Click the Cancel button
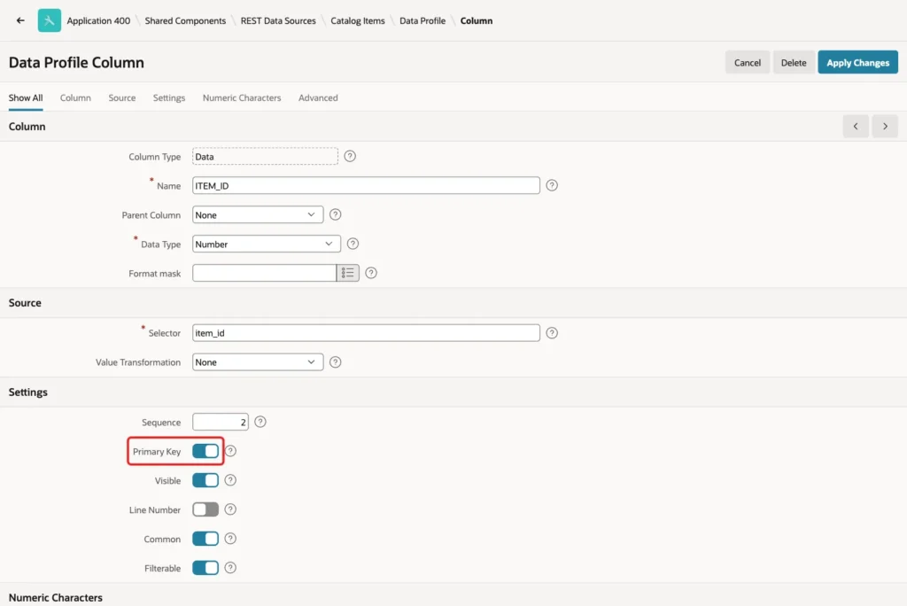Screen dimensions: 907x606 click(x=748, y=63)
